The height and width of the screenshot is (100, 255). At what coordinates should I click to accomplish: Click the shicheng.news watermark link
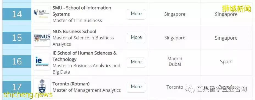click(x=28, y=95)
